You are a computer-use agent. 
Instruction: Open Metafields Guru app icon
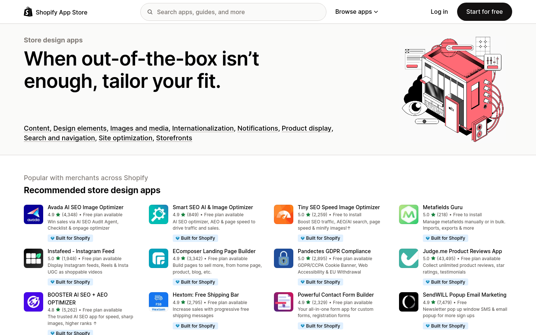pos(409,214)
